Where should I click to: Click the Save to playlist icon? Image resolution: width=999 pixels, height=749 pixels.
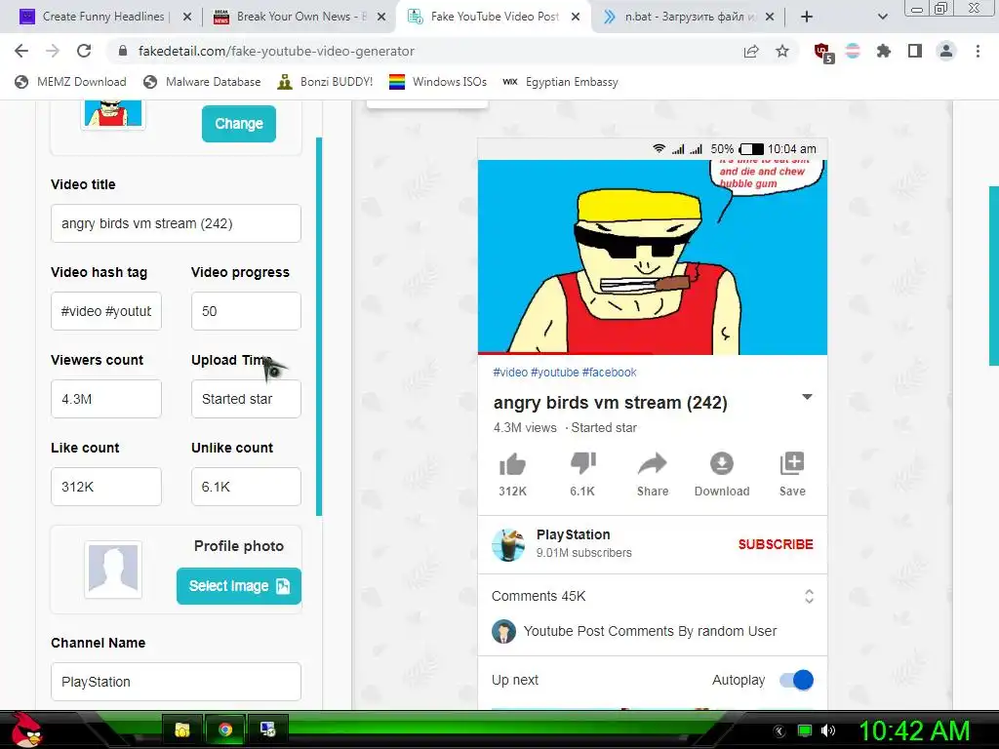(792, 463)
